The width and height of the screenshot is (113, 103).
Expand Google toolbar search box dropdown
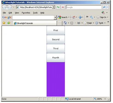55,17
